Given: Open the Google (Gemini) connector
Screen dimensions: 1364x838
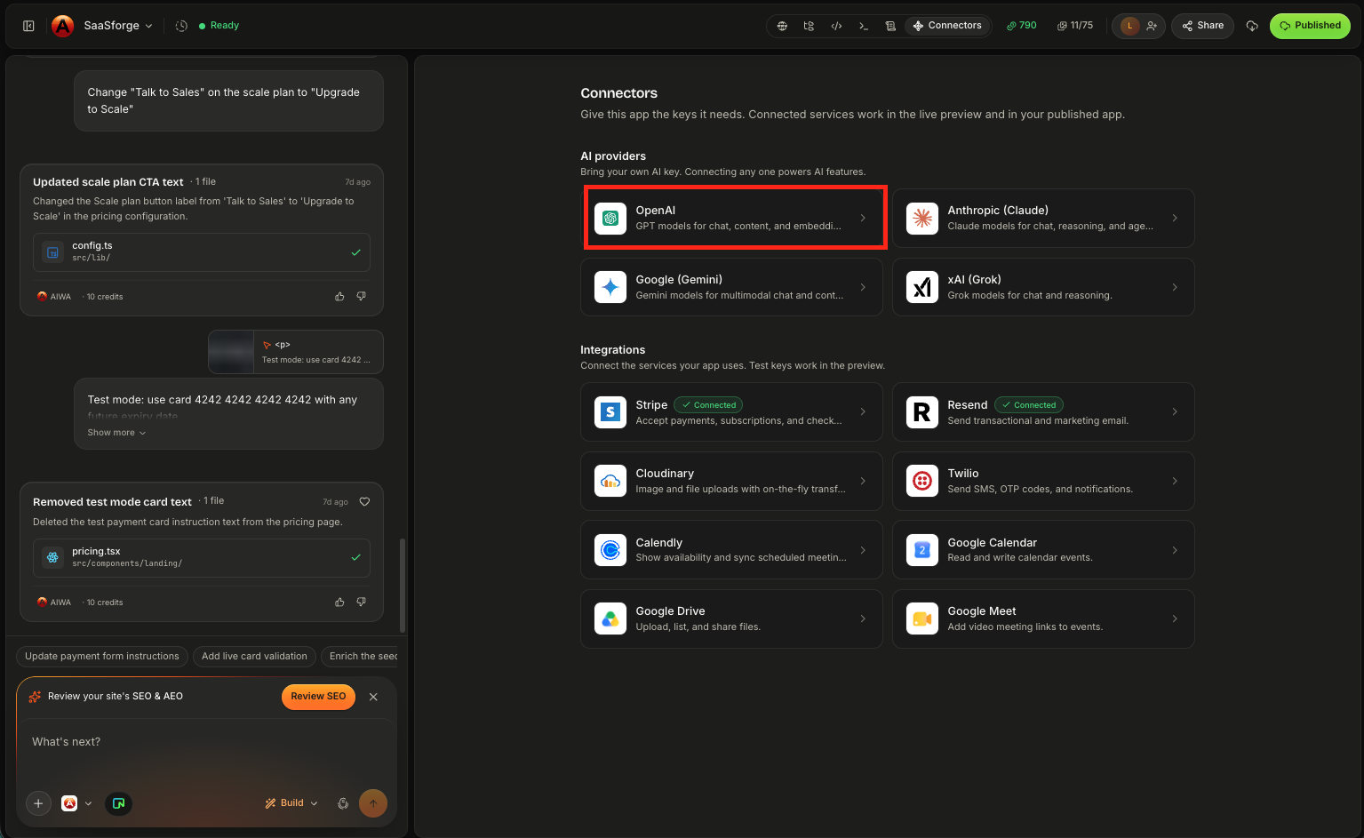Looking at the screenshot, I should pos(731,287).
